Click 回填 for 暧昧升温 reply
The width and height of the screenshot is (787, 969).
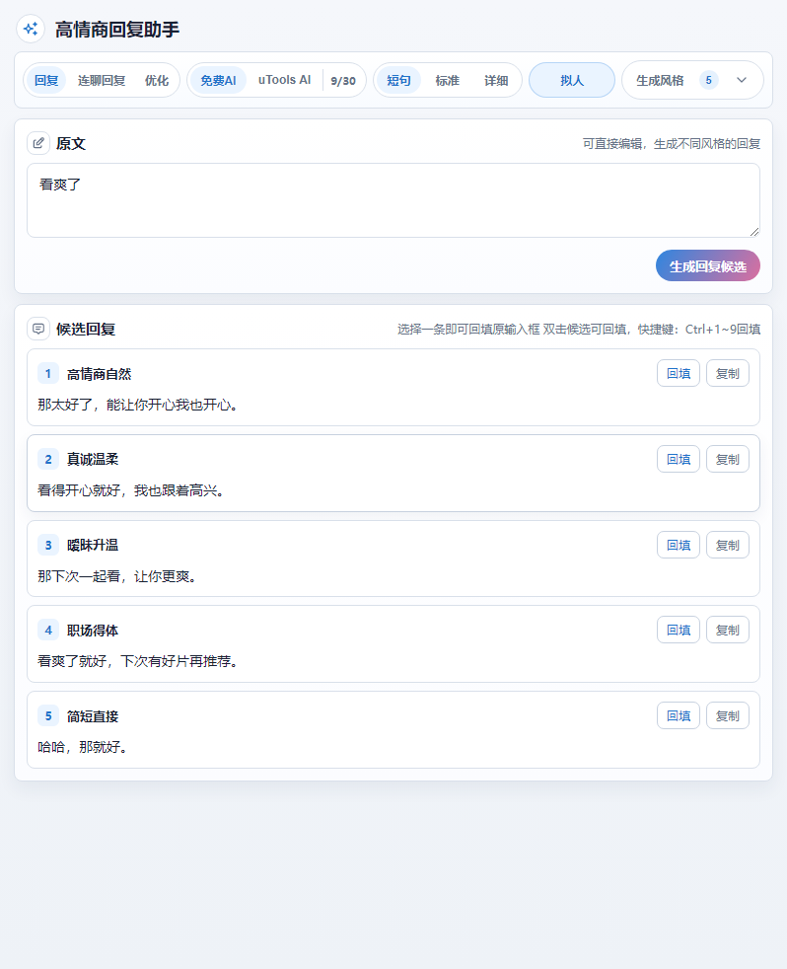click(679, 545)
